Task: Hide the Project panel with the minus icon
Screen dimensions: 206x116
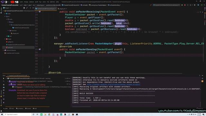Action: (x=33, y=8)
